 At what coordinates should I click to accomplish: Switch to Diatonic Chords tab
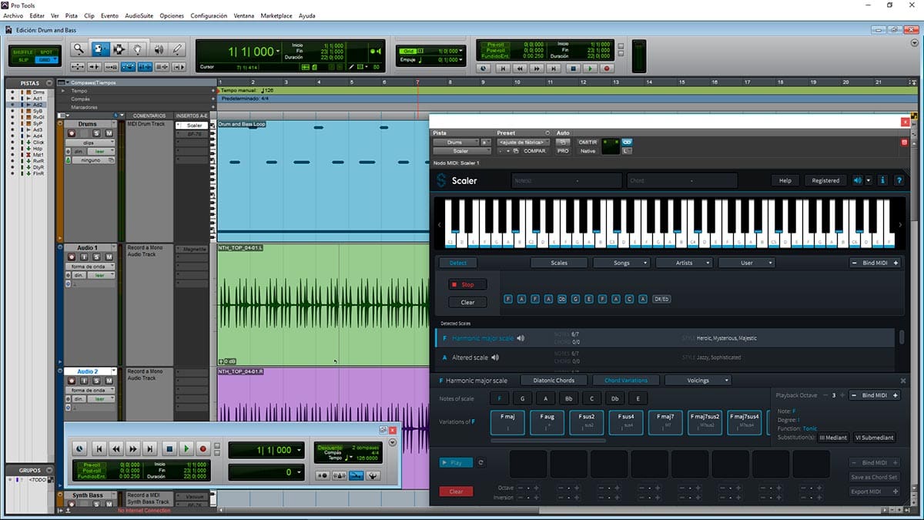pos(554,381)
